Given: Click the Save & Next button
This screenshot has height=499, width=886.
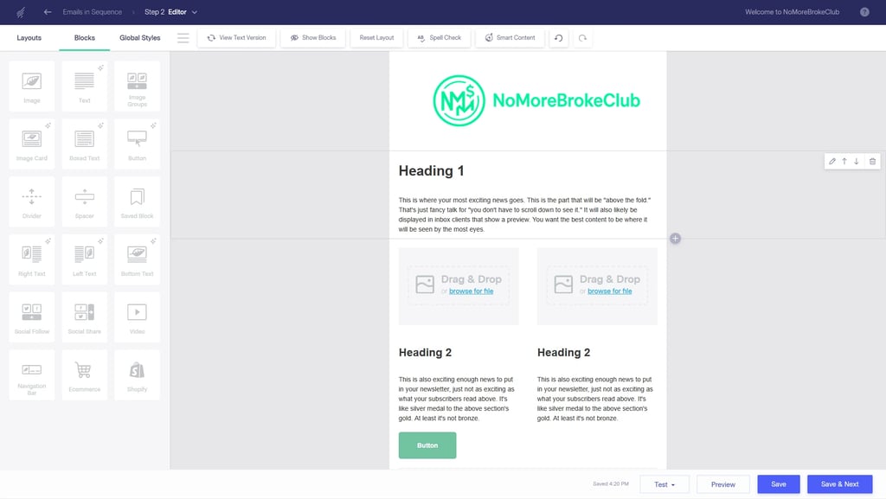Looking at the screenshot, I should 839,484.
